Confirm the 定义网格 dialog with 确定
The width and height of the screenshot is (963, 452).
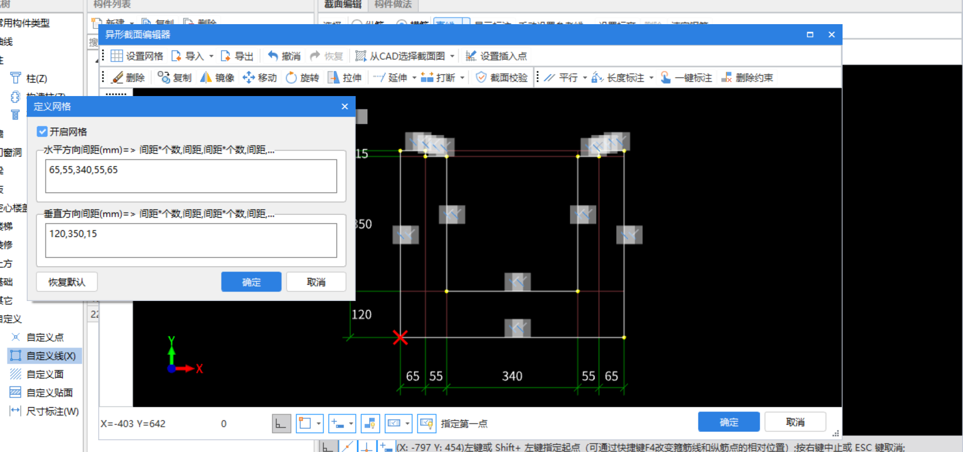251,282
